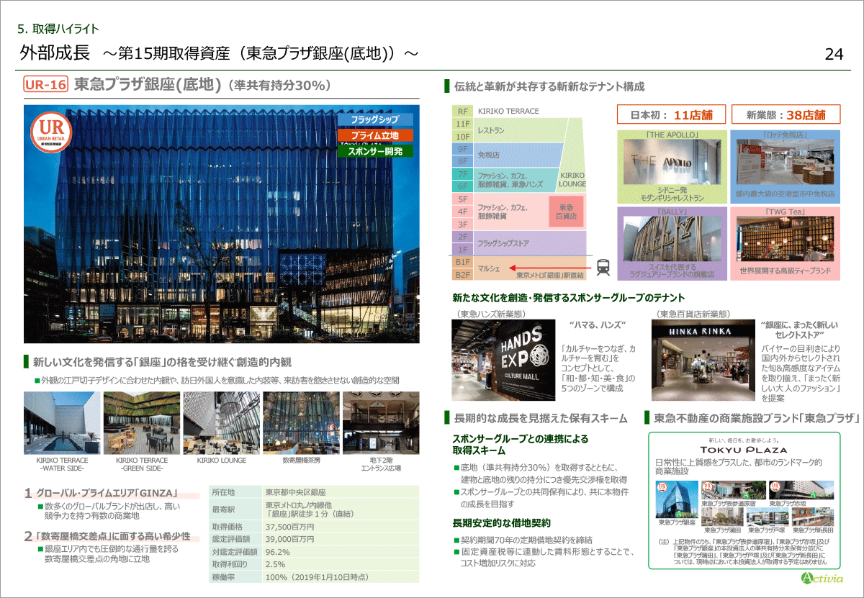Click the train icon beside the floor diagram
Viewport: 864px width, 598px height.
coord(603,267)
